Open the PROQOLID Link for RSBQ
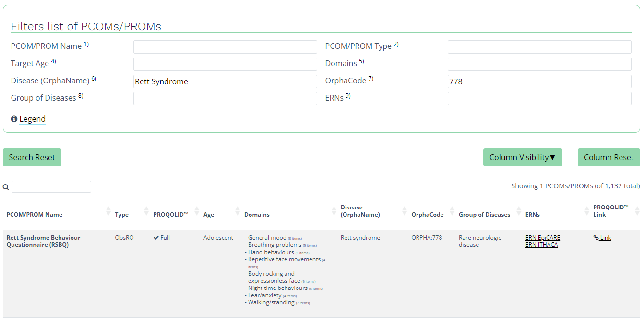The width and height of the screenshot is (644, 323). [x=602, y=238]
